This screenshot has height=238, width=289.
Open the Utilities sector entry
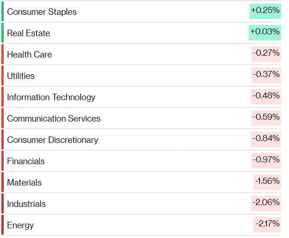tap(20, 76)
